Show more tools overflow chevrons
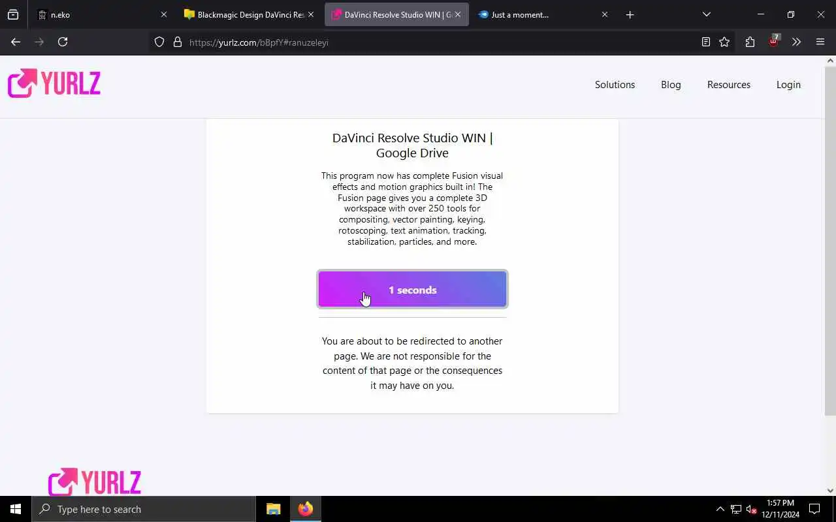836x522 pixels. point(796,42)
